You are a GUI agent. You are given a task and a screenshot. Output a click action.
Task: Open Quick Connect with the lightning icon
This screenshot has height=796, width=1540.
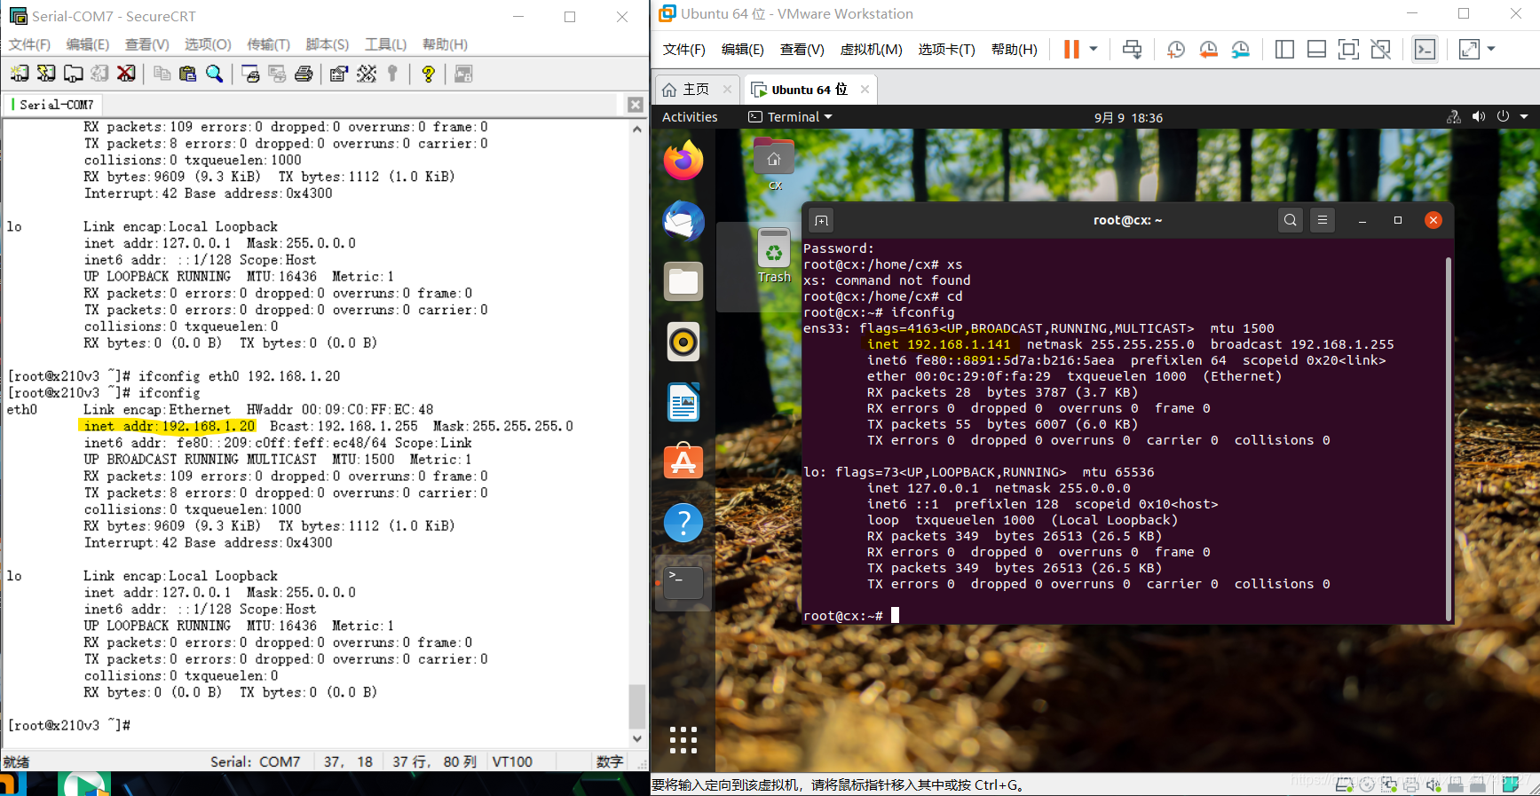(46, 74)
